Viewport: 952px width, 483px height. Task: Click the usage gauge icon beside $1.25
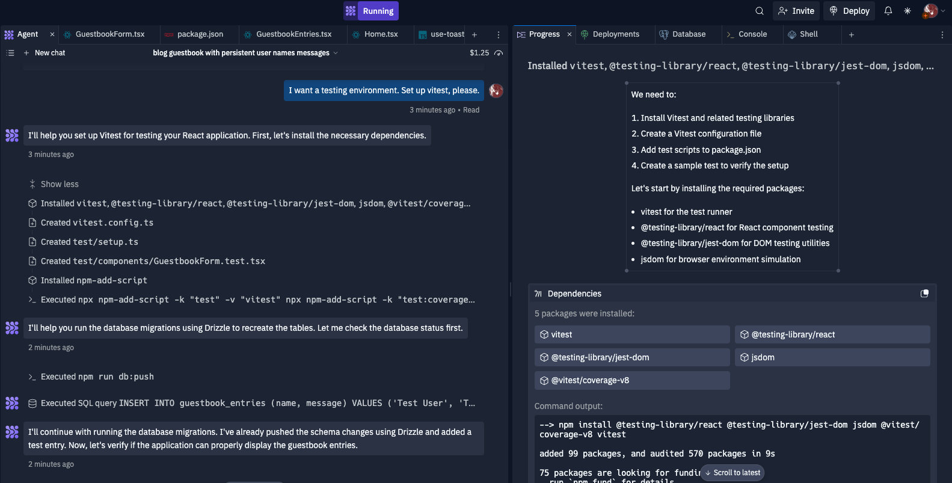pyautogui.click(x=499, y=53)
